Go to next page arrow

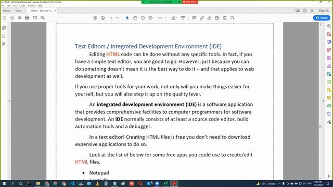tap(103, 18)
